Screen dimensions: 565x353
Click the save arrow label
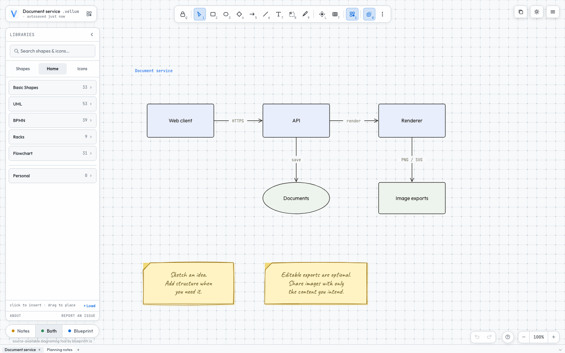[x=296, y=160]
